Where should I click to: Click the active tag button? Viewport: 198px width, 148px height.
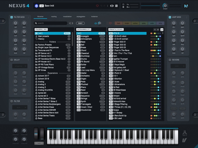[135, 23]
